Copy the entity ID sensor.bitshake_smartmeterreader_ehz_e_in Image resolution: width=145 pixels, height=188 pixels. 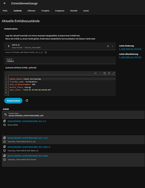(x=46, y=52)
